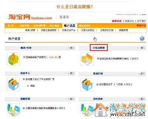Click 修改 link for system reminder messages

61,108
